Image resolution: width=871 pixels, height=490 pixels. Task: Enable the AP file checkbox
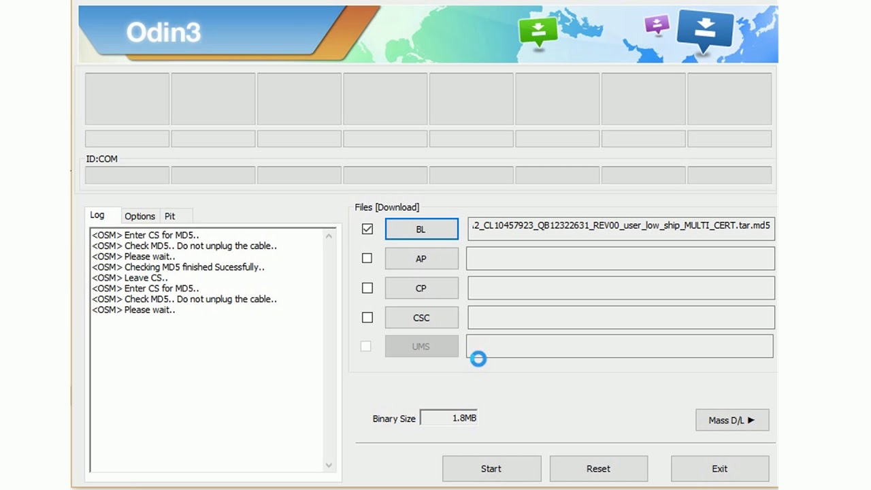pos(367,258)
